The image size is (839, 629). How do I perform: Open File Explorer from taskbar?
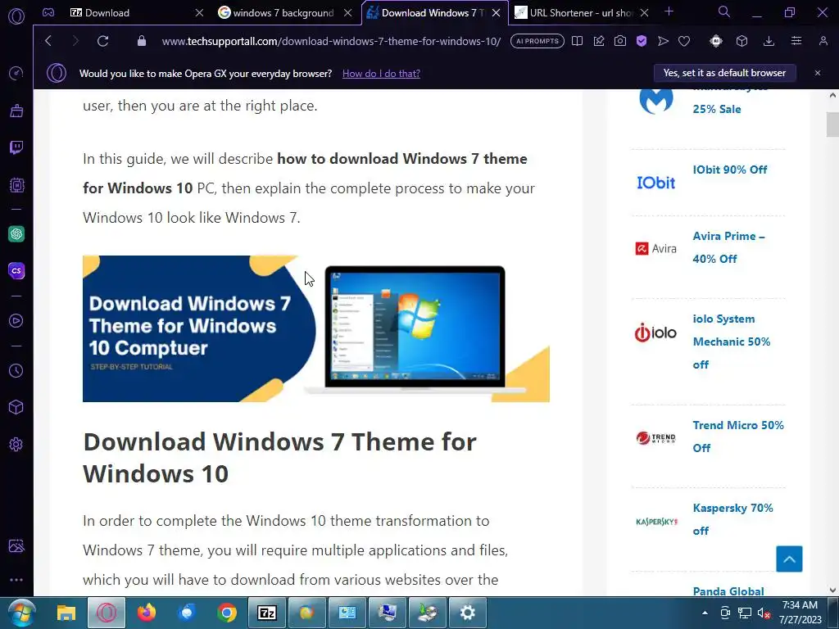tap(66, 613)
